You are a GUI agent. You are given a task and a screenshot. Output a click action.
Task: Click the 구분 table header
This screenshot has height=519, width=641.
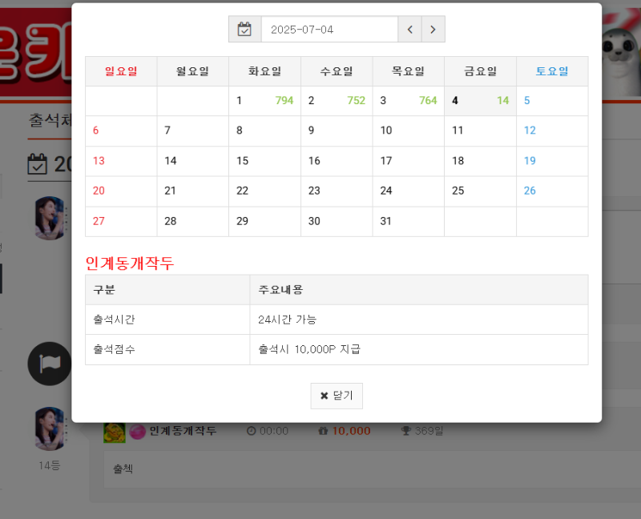tap(167, 290)
